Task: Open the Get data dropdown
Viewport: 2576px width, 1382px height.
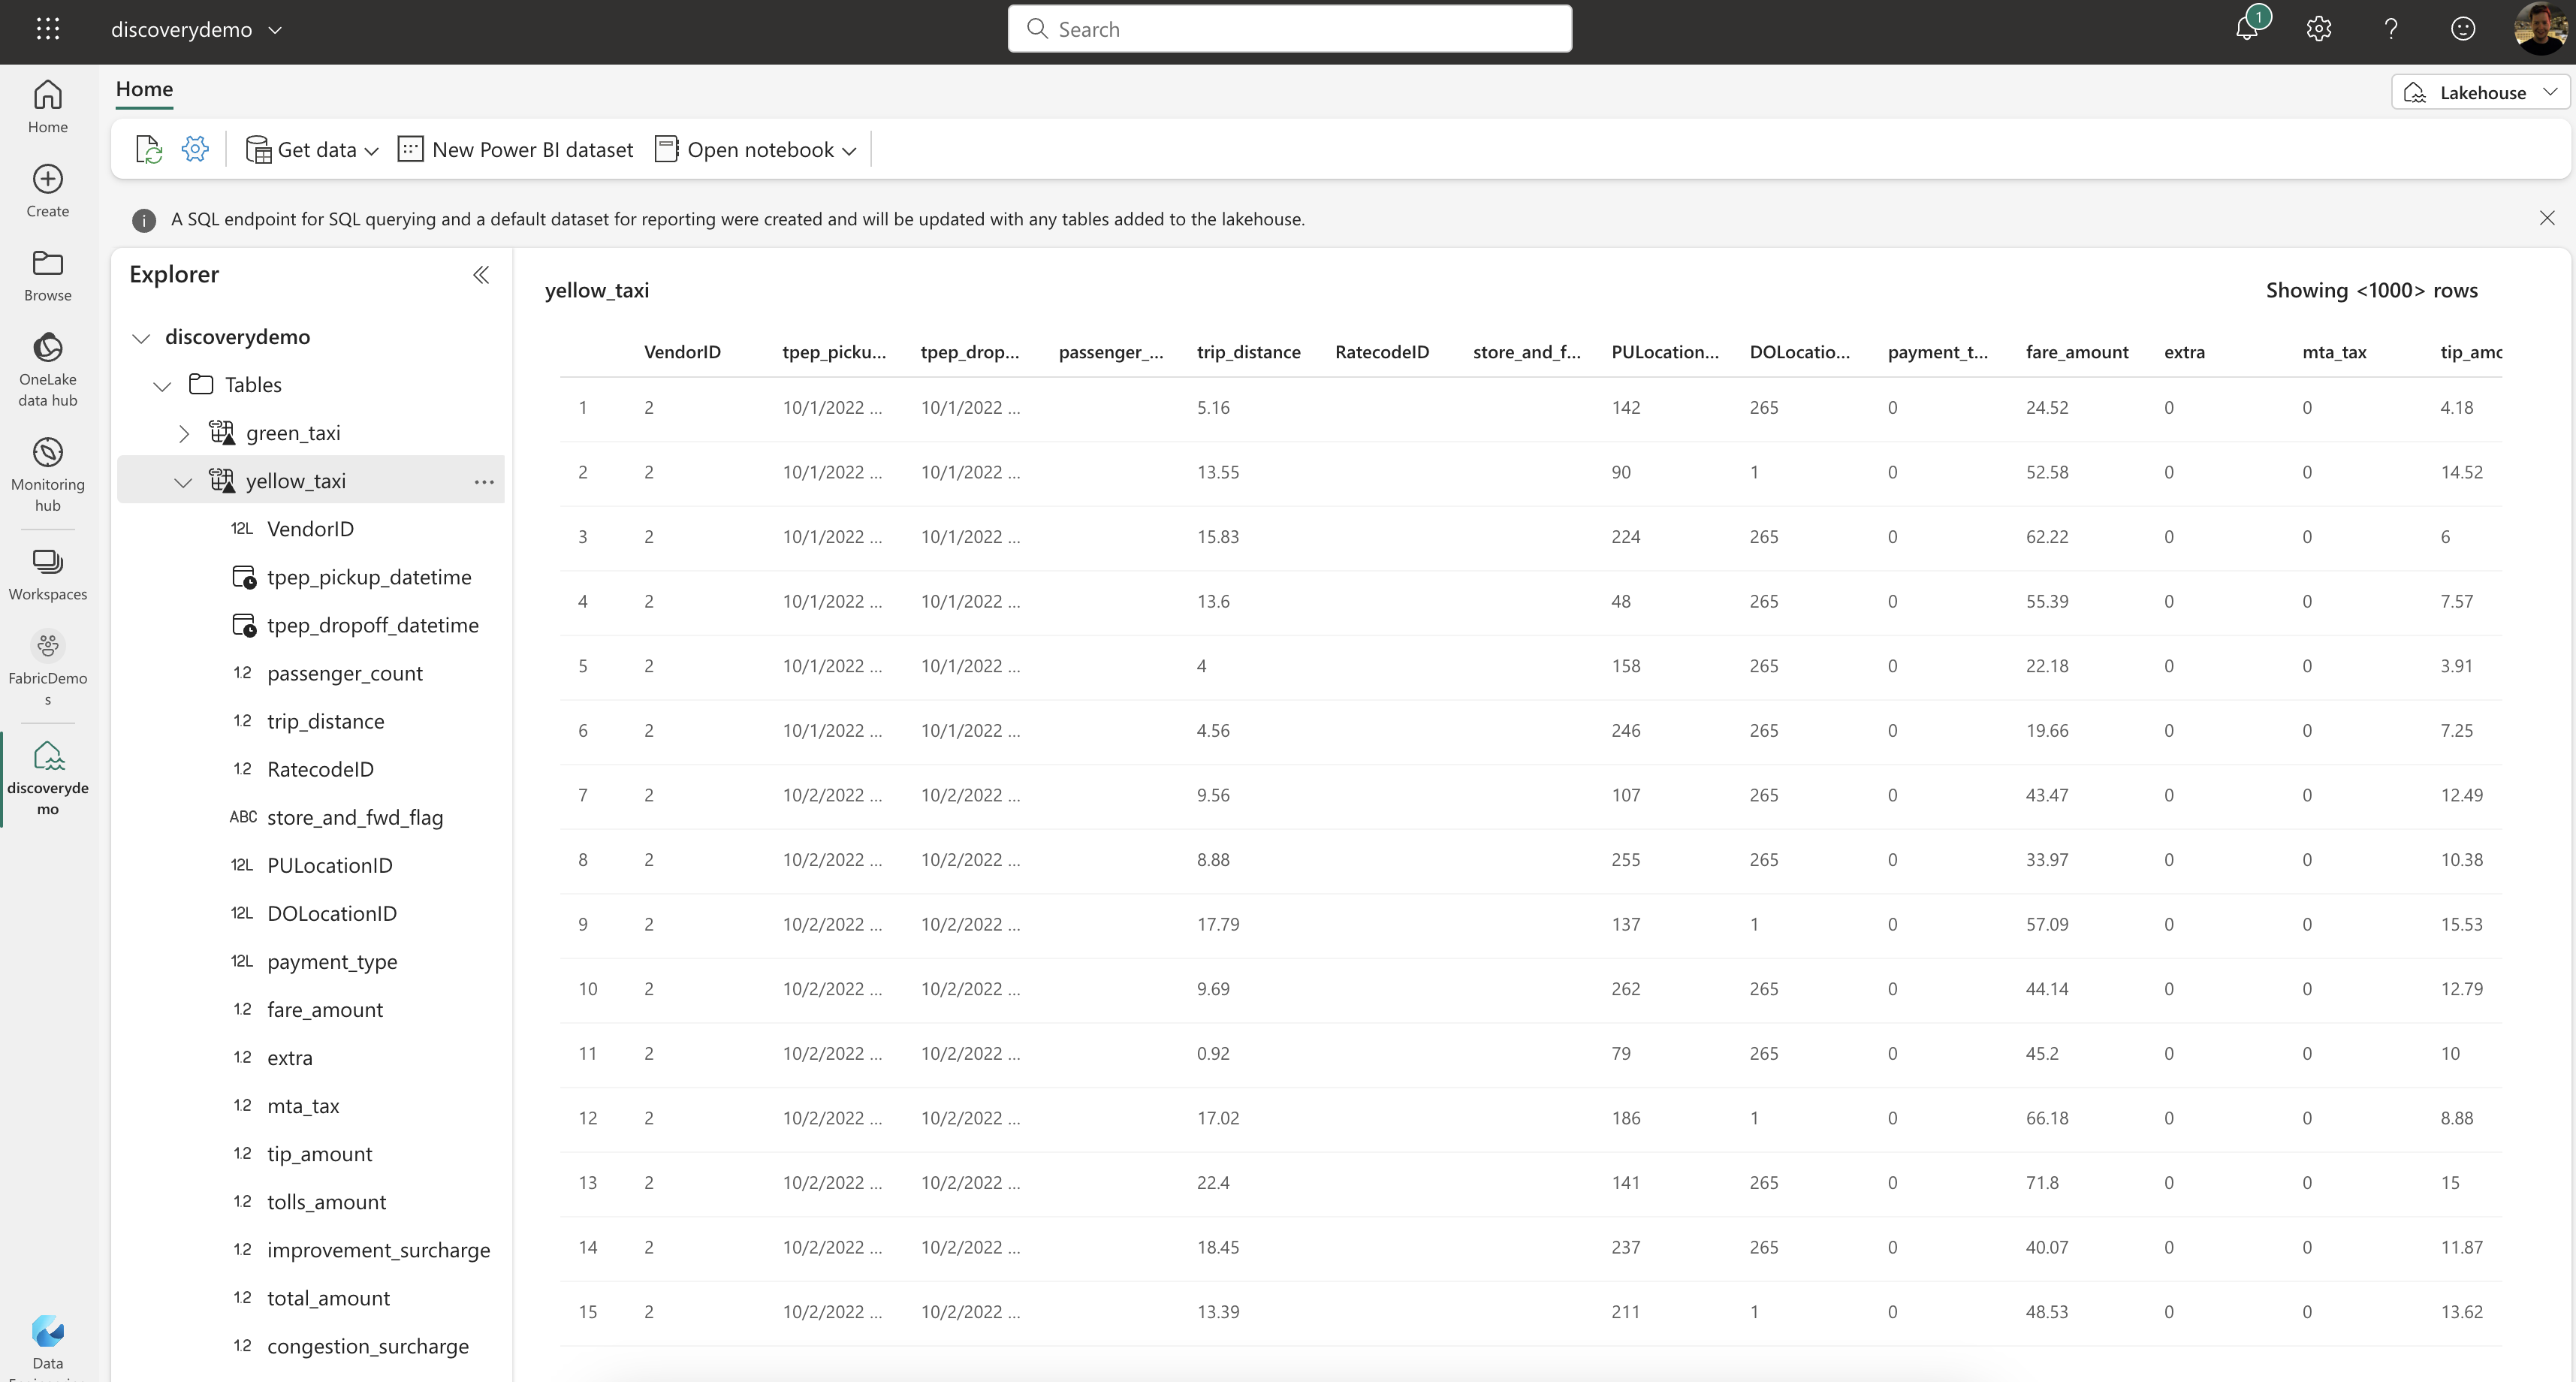Action: click(x=313, y=150)
